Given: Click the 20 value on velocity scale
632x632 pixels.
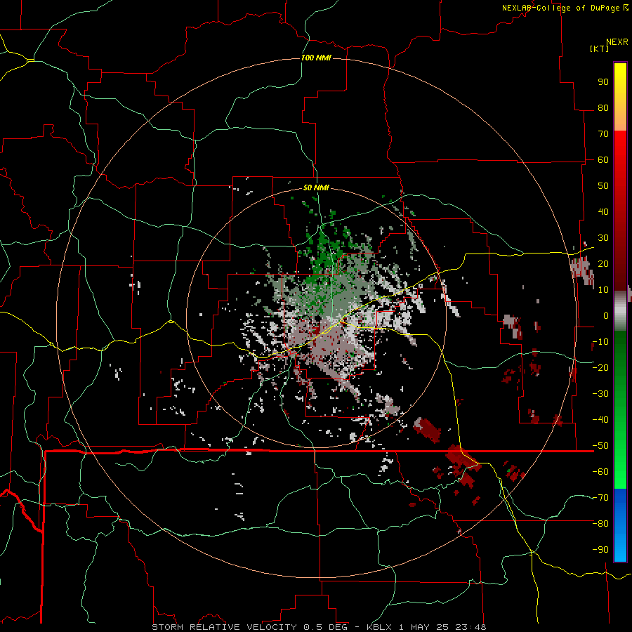Looking at the screenshot, I should pyautogui.click(x=603, y=263).
